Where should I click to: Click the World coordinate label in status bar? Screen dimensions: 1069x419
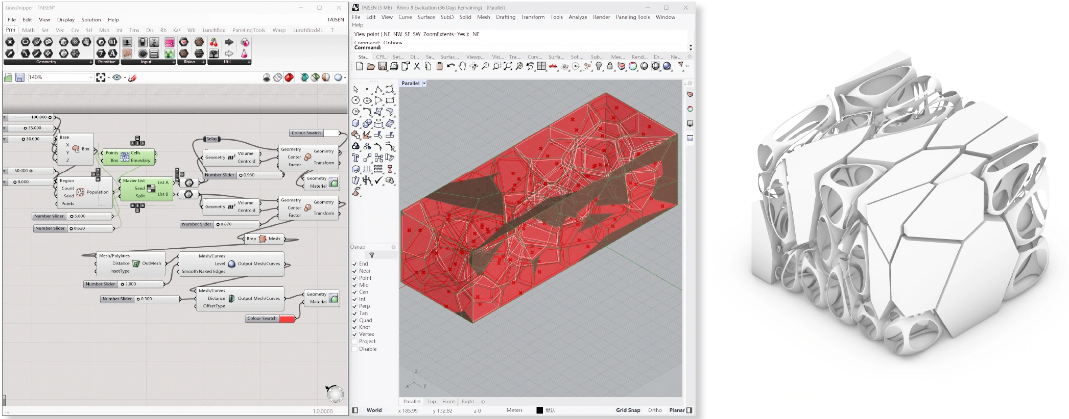pyautogui.click(x=374, y=410)
